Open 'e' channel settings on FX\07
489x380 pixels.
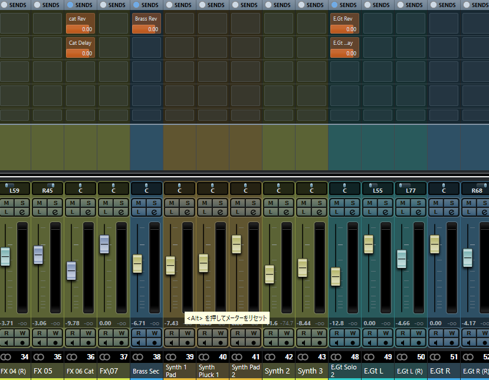coord(122,212)
